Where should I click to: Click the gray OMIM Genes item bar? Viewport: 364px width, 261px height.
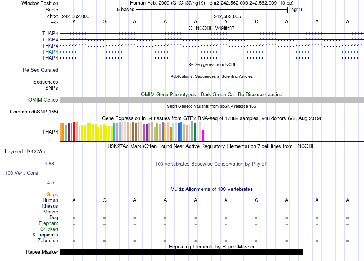pyautogui.click(x=212, y=100)
